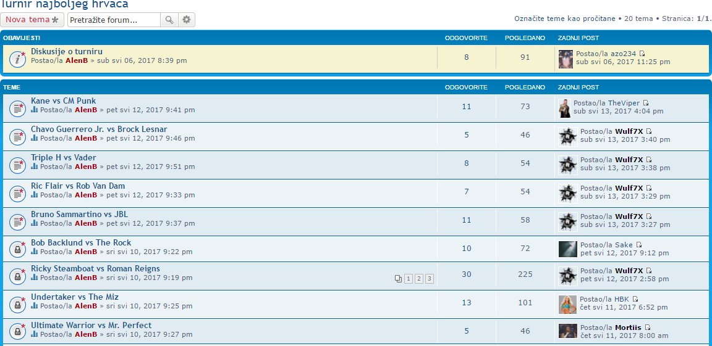Go to last post in Bruno Sammartino topic

(650, 216)
